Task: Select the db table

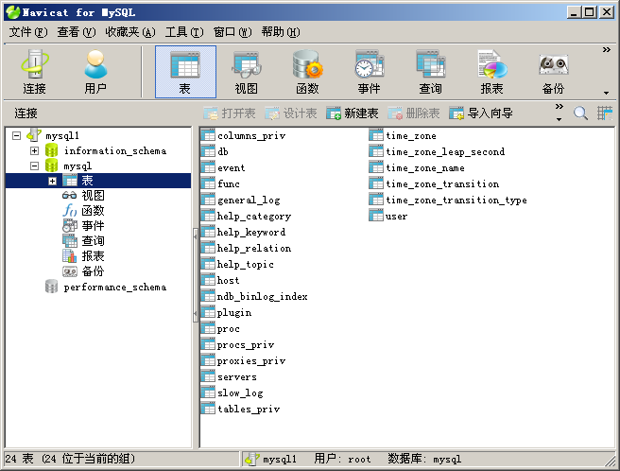Action: point(215,151)
